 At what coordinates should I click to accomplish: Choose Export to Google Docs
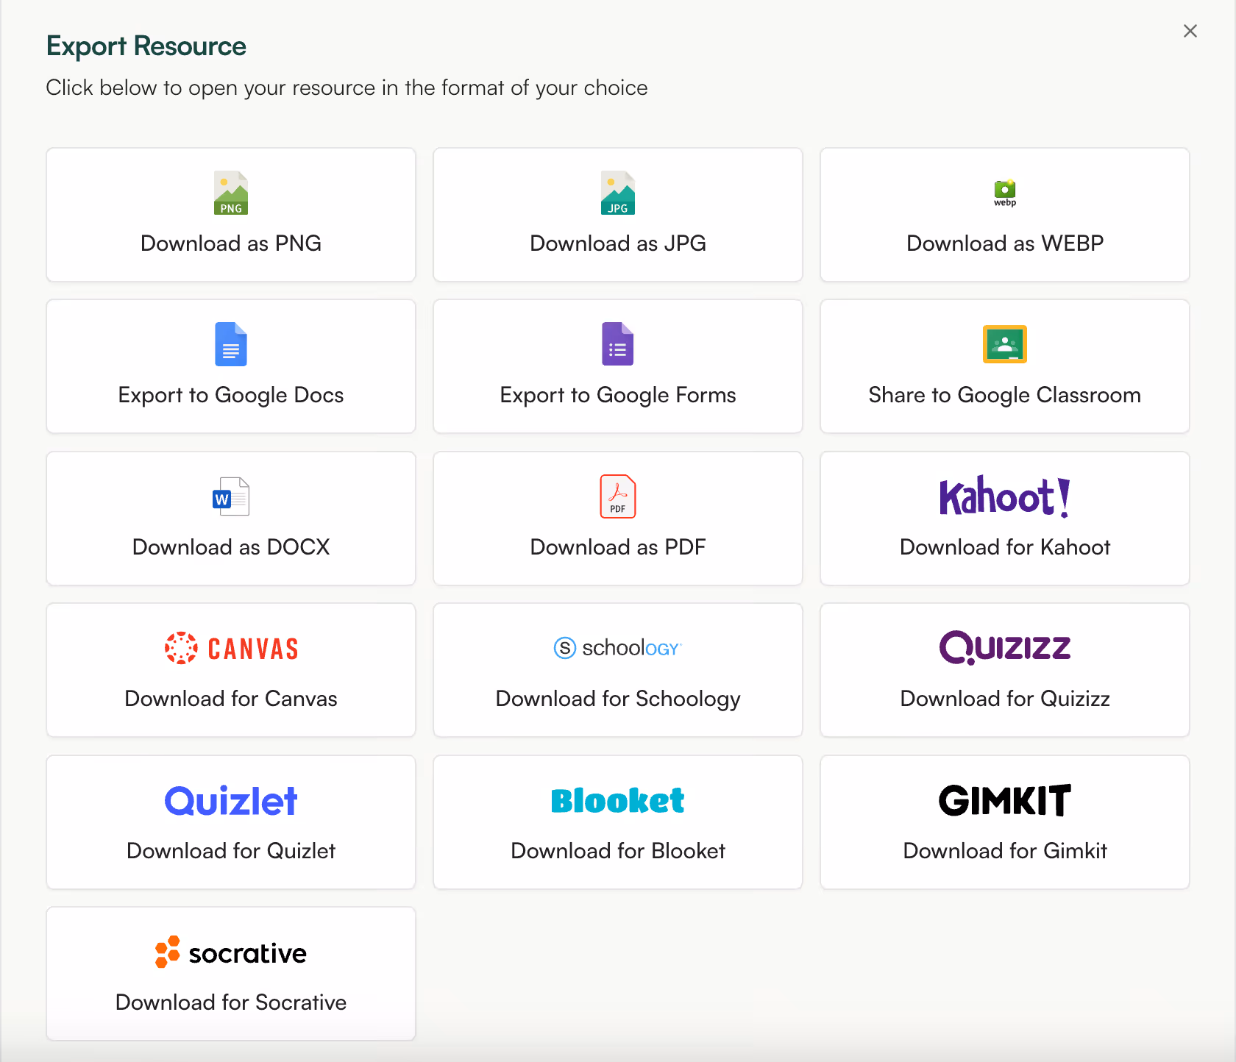(231, 366)
